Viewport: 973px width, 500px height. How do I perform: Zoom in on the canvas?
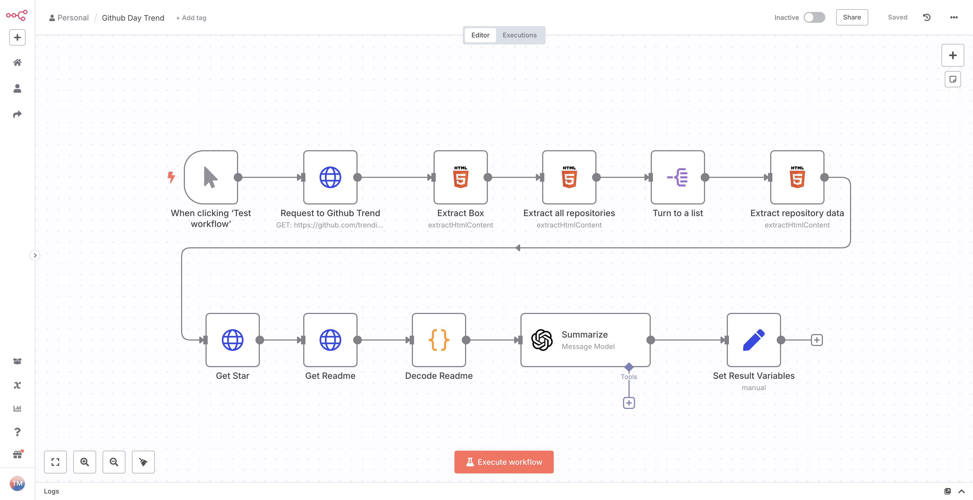click(85, 462)
